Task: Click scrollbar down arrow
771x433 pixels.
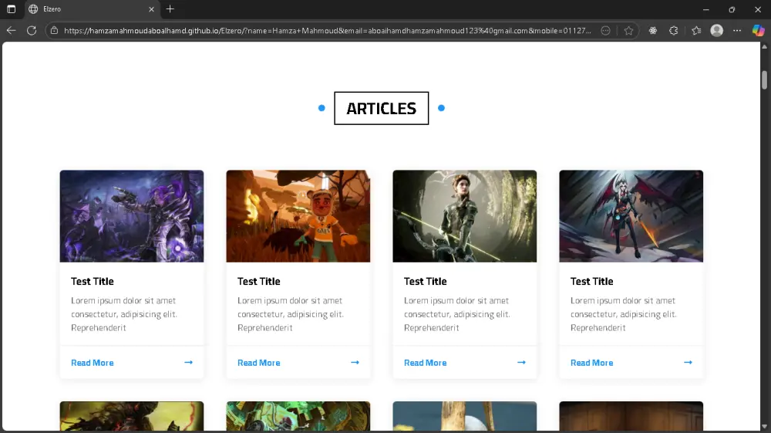Action: point(764,427)
